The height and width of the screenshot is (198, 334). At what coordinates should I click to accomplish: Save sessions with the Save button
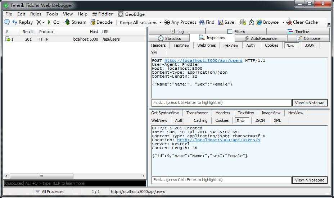click(226, 22)
